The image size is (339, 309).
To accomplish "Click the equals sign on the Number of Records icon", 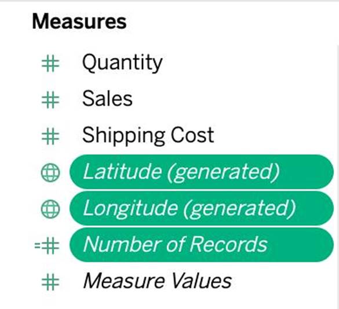I will coord(38,245).
